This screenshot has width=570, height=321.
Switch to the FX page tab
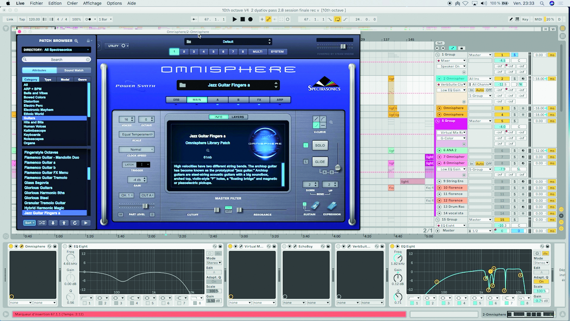(x=259, y=100)
